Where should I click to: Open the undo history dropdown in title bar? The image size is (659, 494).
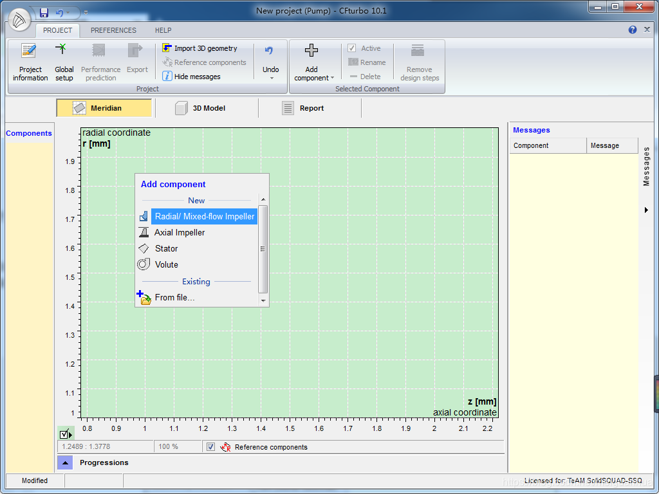(68, 13)
